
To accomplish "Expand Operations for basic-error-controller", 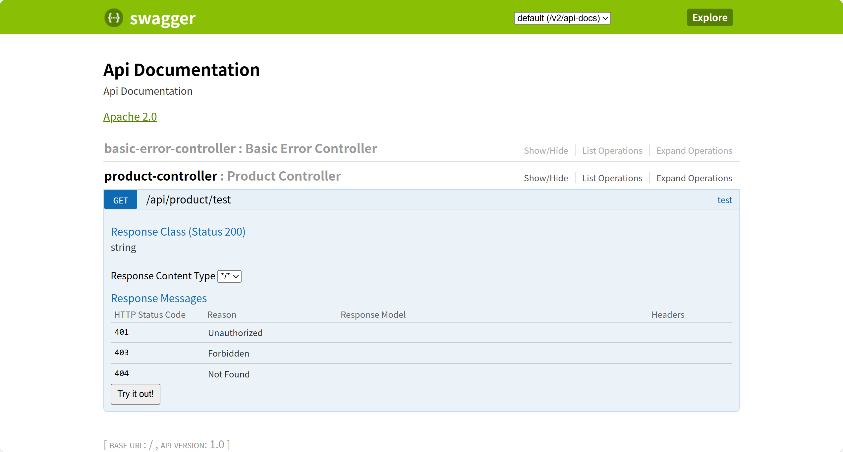I will [694, 151].
